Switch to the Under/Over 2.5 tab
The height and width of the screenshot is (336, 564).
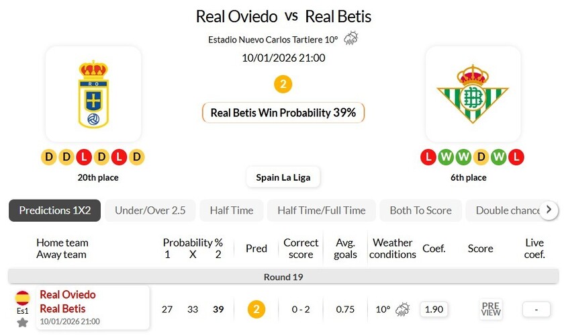150,210
